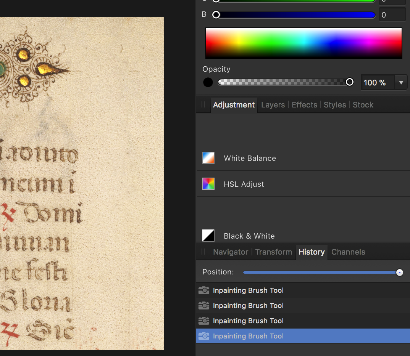Open the Styles tab
This screenshot has height=356, width=410.
335,105
